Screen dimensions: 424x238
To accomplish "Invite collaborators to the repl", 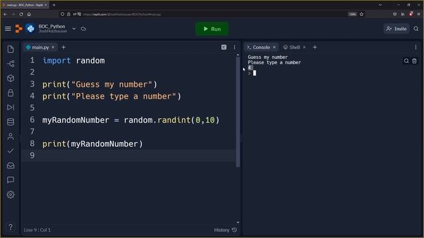I will coord(396,28).
